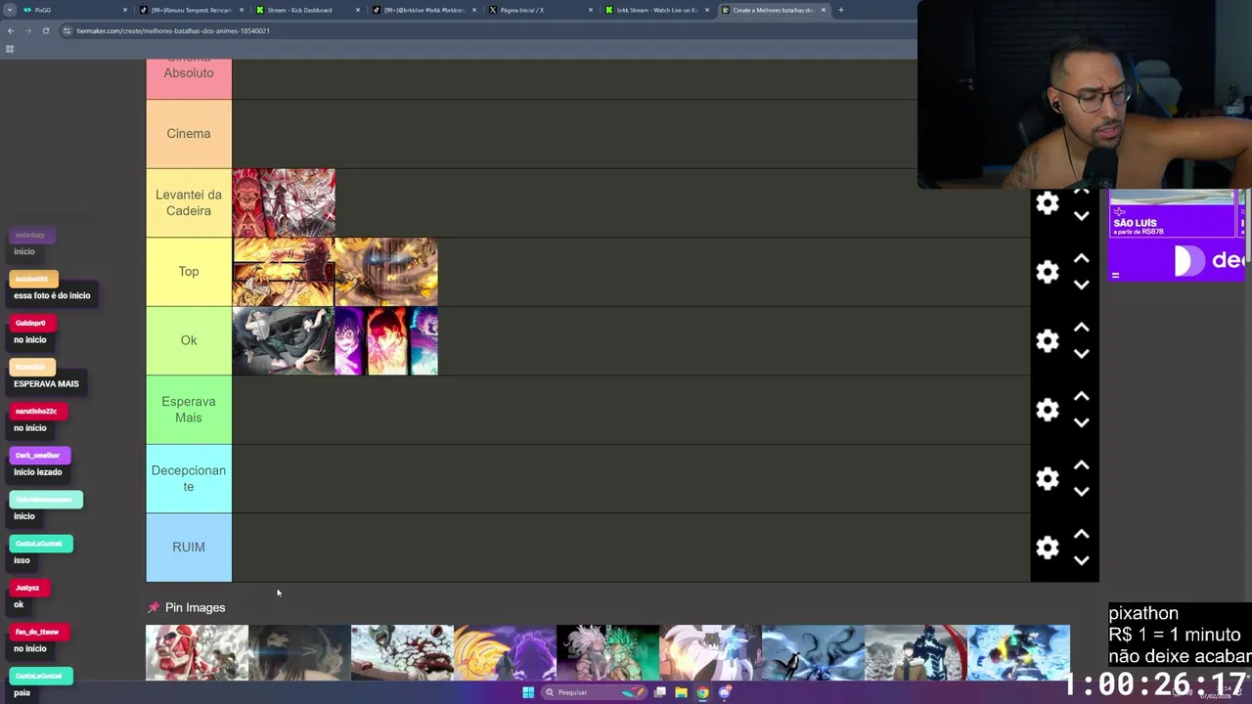Open the Windows Start menu
Screen dimensions: 1252x704
pyautogui.click(x=528, y=692)
